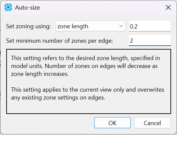177x156 pixels.
Task: Focus the minimum zones field containing 2
Action: (150, 40)
